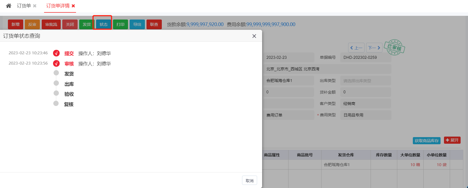
Task: Click the gray circle beside 发货 step
Action: 56,73
